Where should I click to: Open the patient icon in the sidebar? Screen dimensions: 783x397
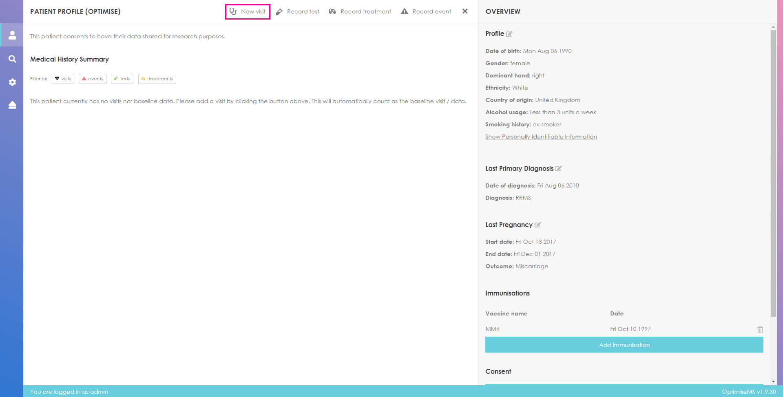point(12,35)
